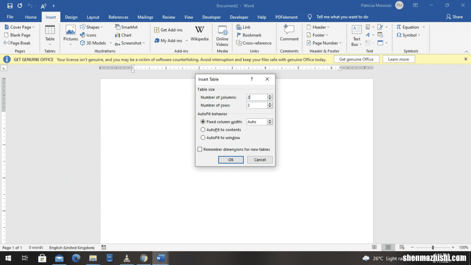The width and height of the screenshot is (471, 265).
Task: Insert a Cross-reference
Action: click(254, 43)
